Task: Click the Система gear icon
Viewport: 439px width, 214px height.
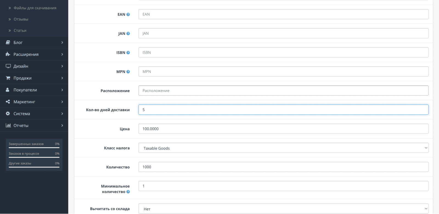Action: coord(8,114)
